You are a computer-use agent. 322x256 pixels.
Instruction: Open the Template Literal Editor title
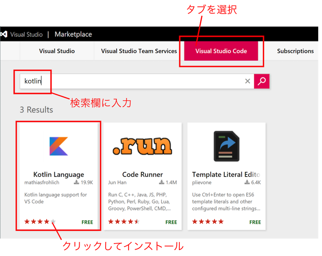pos(226,175)
